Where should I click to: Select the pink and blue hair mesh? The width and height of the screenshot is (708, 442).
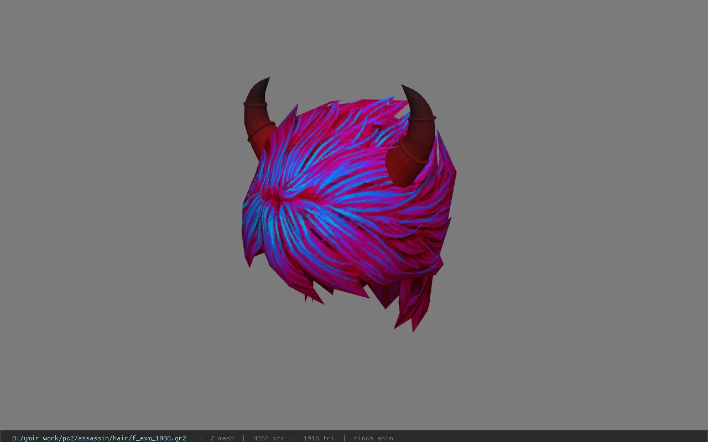348,215
